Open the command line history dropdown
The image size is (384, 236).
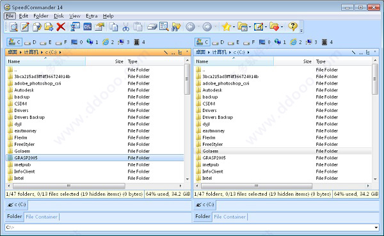pyautogui.click(x=376, y=228)
